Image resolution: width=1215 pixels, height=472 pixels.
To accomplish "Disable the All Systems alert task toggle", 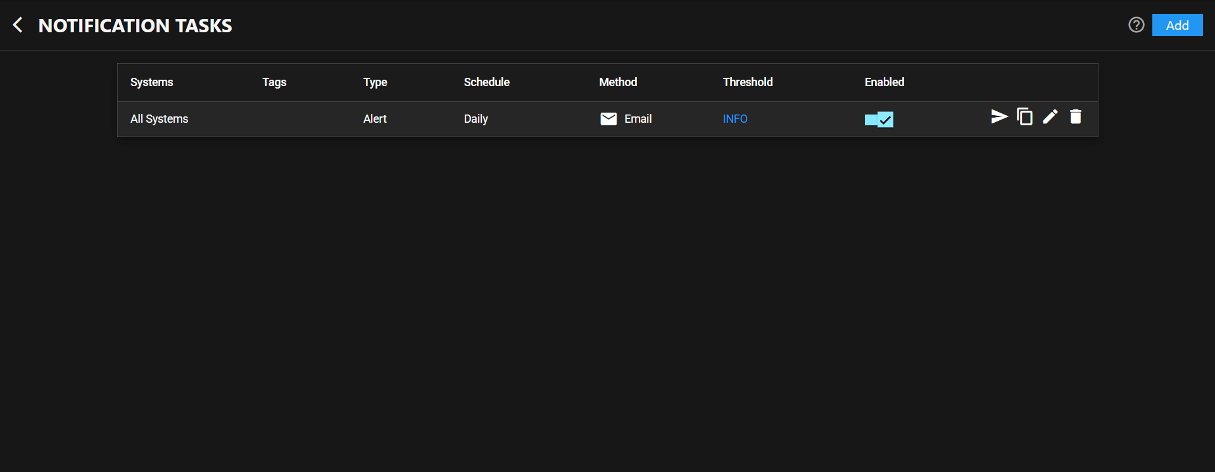I will 879,120.
